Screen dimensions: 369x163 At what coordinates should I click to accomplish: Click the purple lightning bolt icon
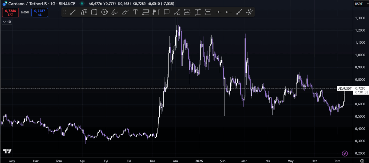pyautogui.click(x=345, y=153)
